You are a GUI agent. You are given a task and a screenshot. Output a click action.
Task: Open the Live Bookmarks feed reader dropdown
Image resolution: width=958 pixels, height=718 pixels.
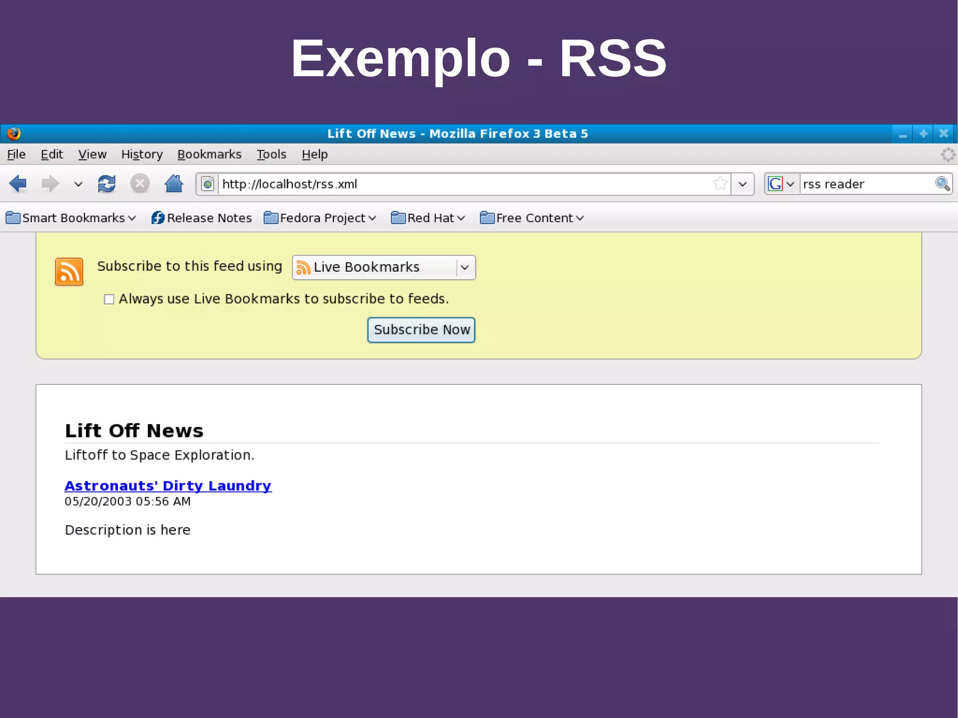point(384,268)
